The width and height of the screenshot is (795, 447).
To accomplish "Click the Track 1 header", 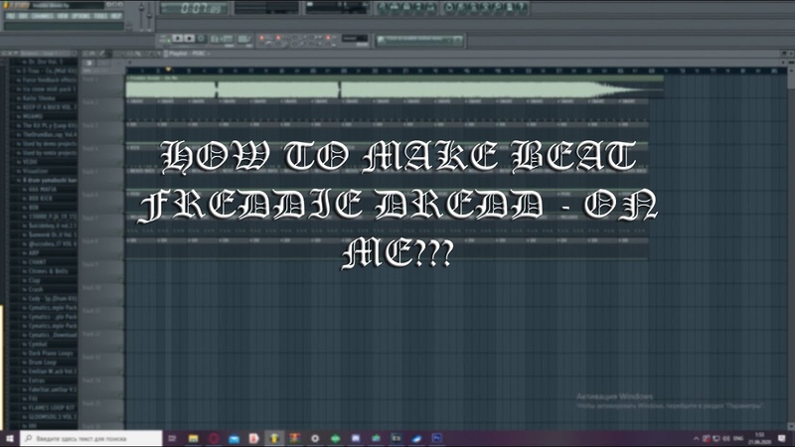I will pos(102,86).
